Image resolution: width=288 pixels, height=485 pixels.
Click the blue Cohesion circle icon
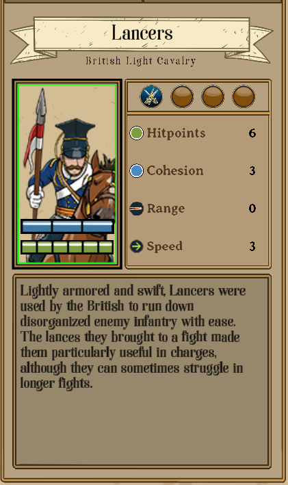[x=136, y=171]
